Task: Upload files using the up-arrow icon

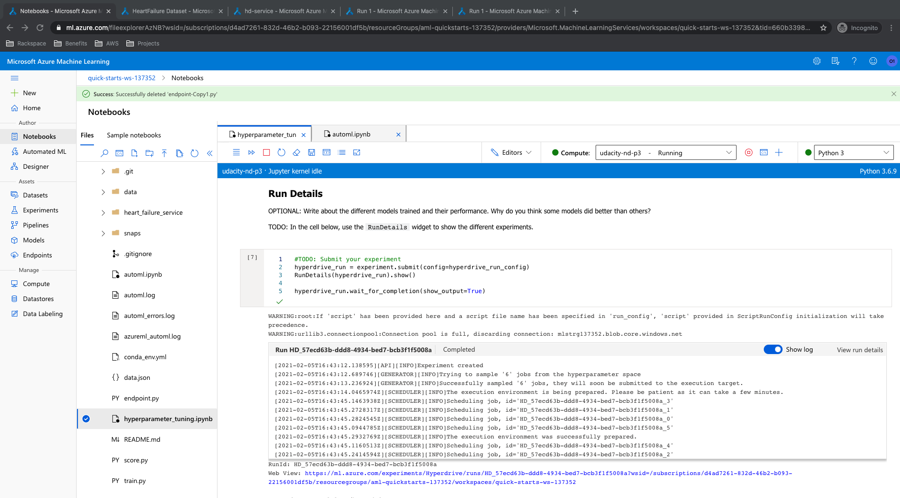Action: pyautogui.click(x=164, y=153)
